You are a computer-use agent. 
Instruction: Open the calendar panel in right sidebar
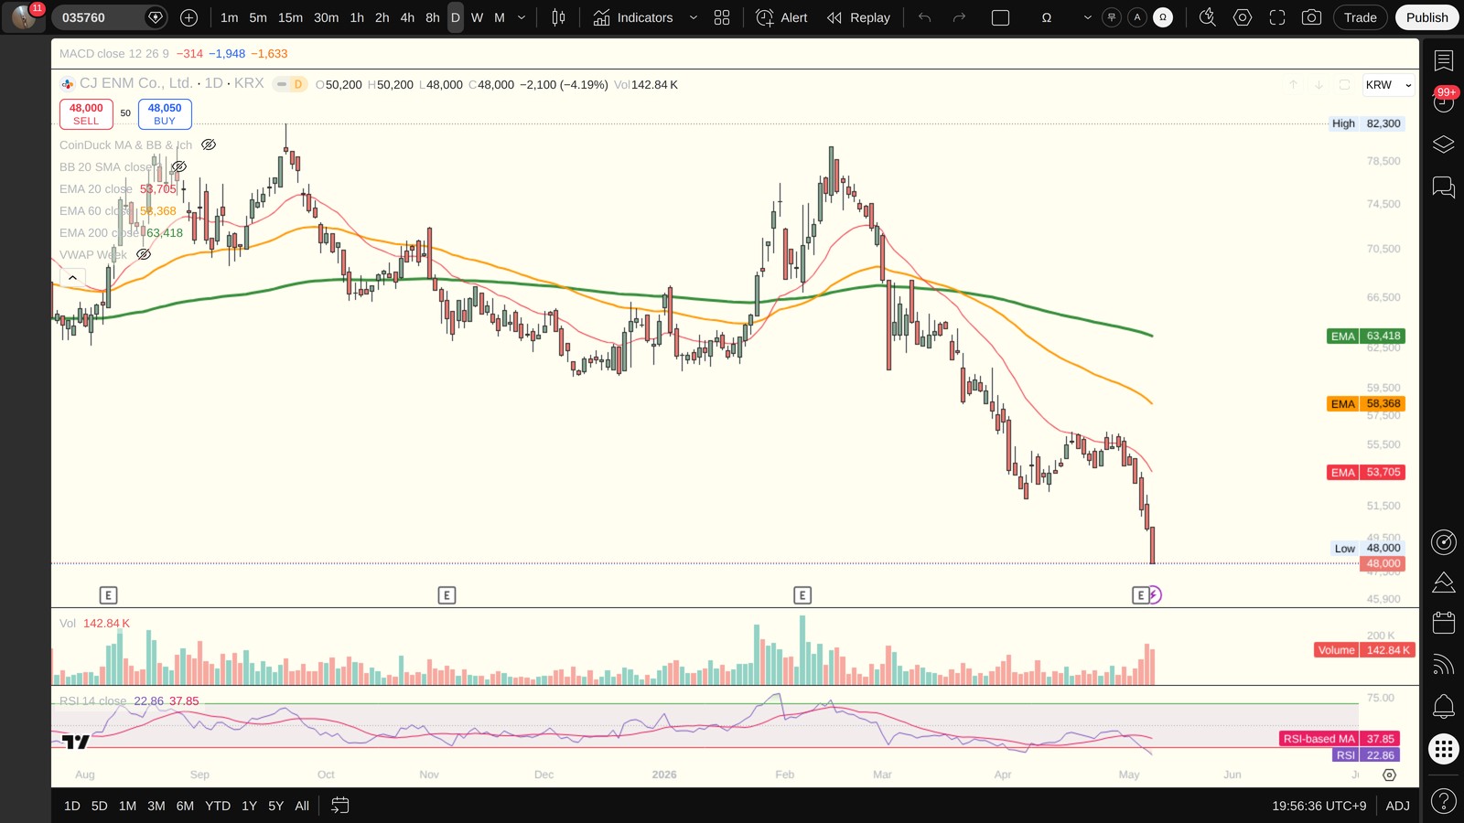1444,623
